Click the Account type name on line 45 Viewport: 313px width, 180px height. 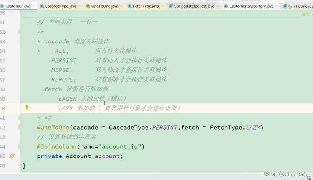point(78,156)
